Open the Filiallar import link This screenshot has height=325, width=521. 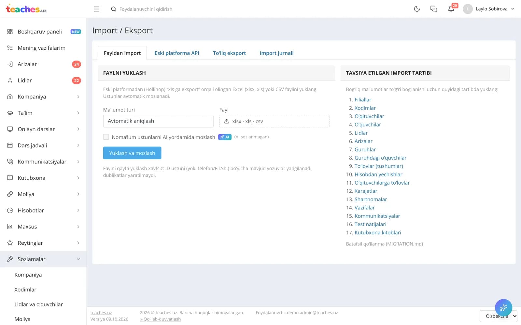point(363,100)
